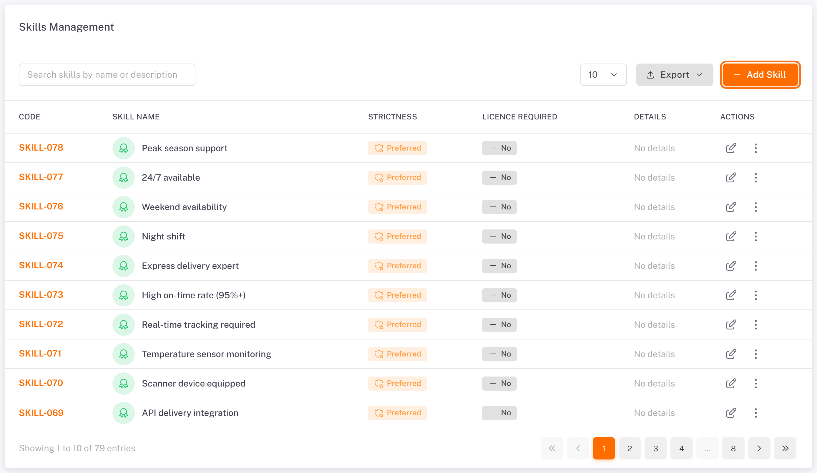Screen dimensions: 817x473
Task: Jump to the last page arrow
Action: 785,448
